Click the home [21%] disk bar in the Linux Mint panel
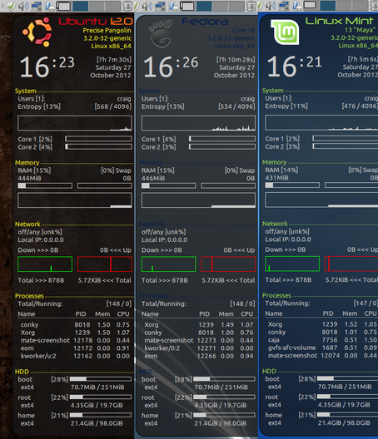Screen dimensions: 378x439 coord(347,414)
